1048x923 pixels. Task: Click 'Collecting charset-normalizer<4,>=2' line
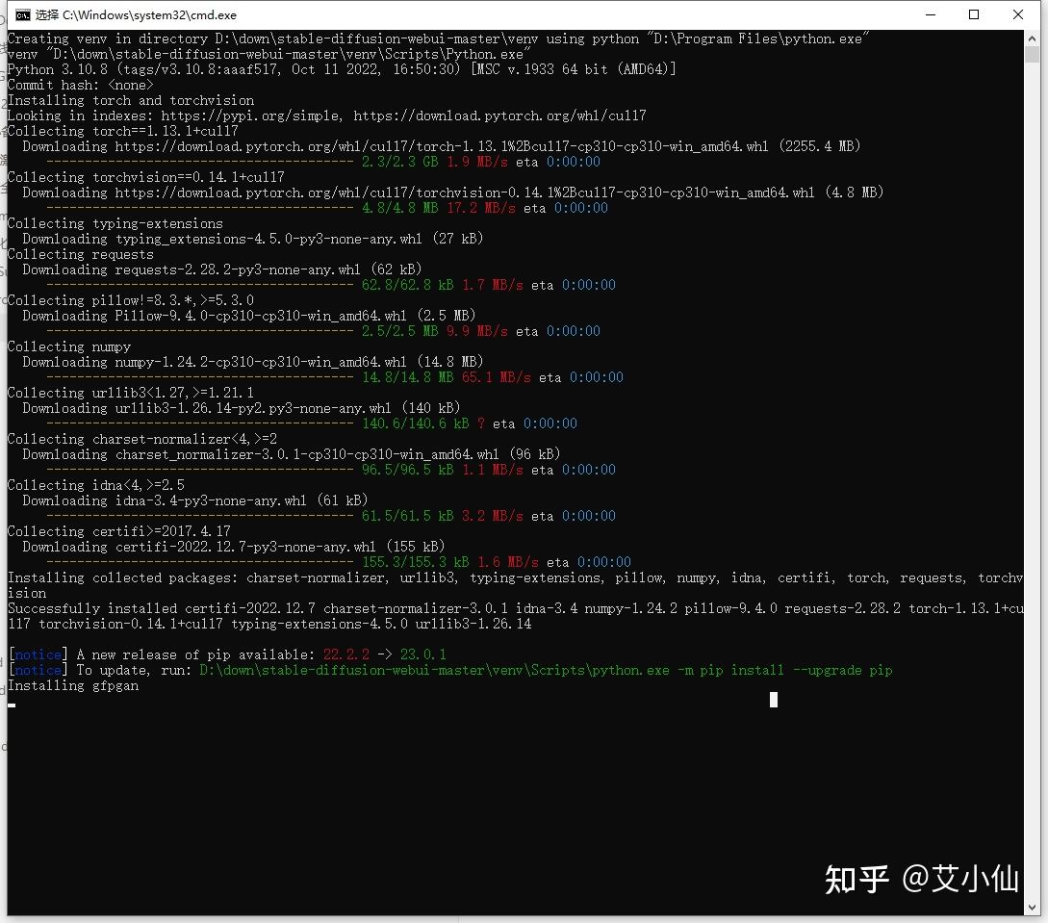click(x=142, y=439)
